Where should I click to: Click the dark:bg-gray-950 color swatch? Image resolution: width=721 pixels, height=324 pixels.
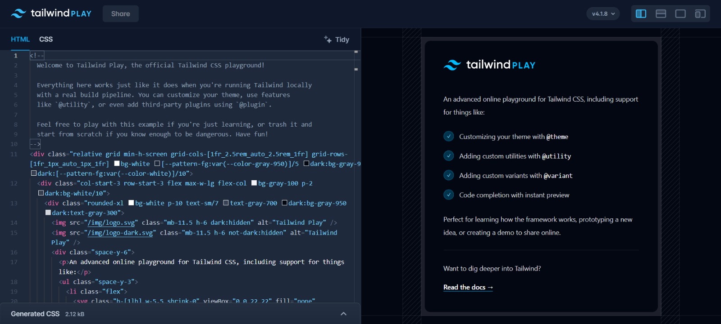pyautogui.click(x=285, y=203)
